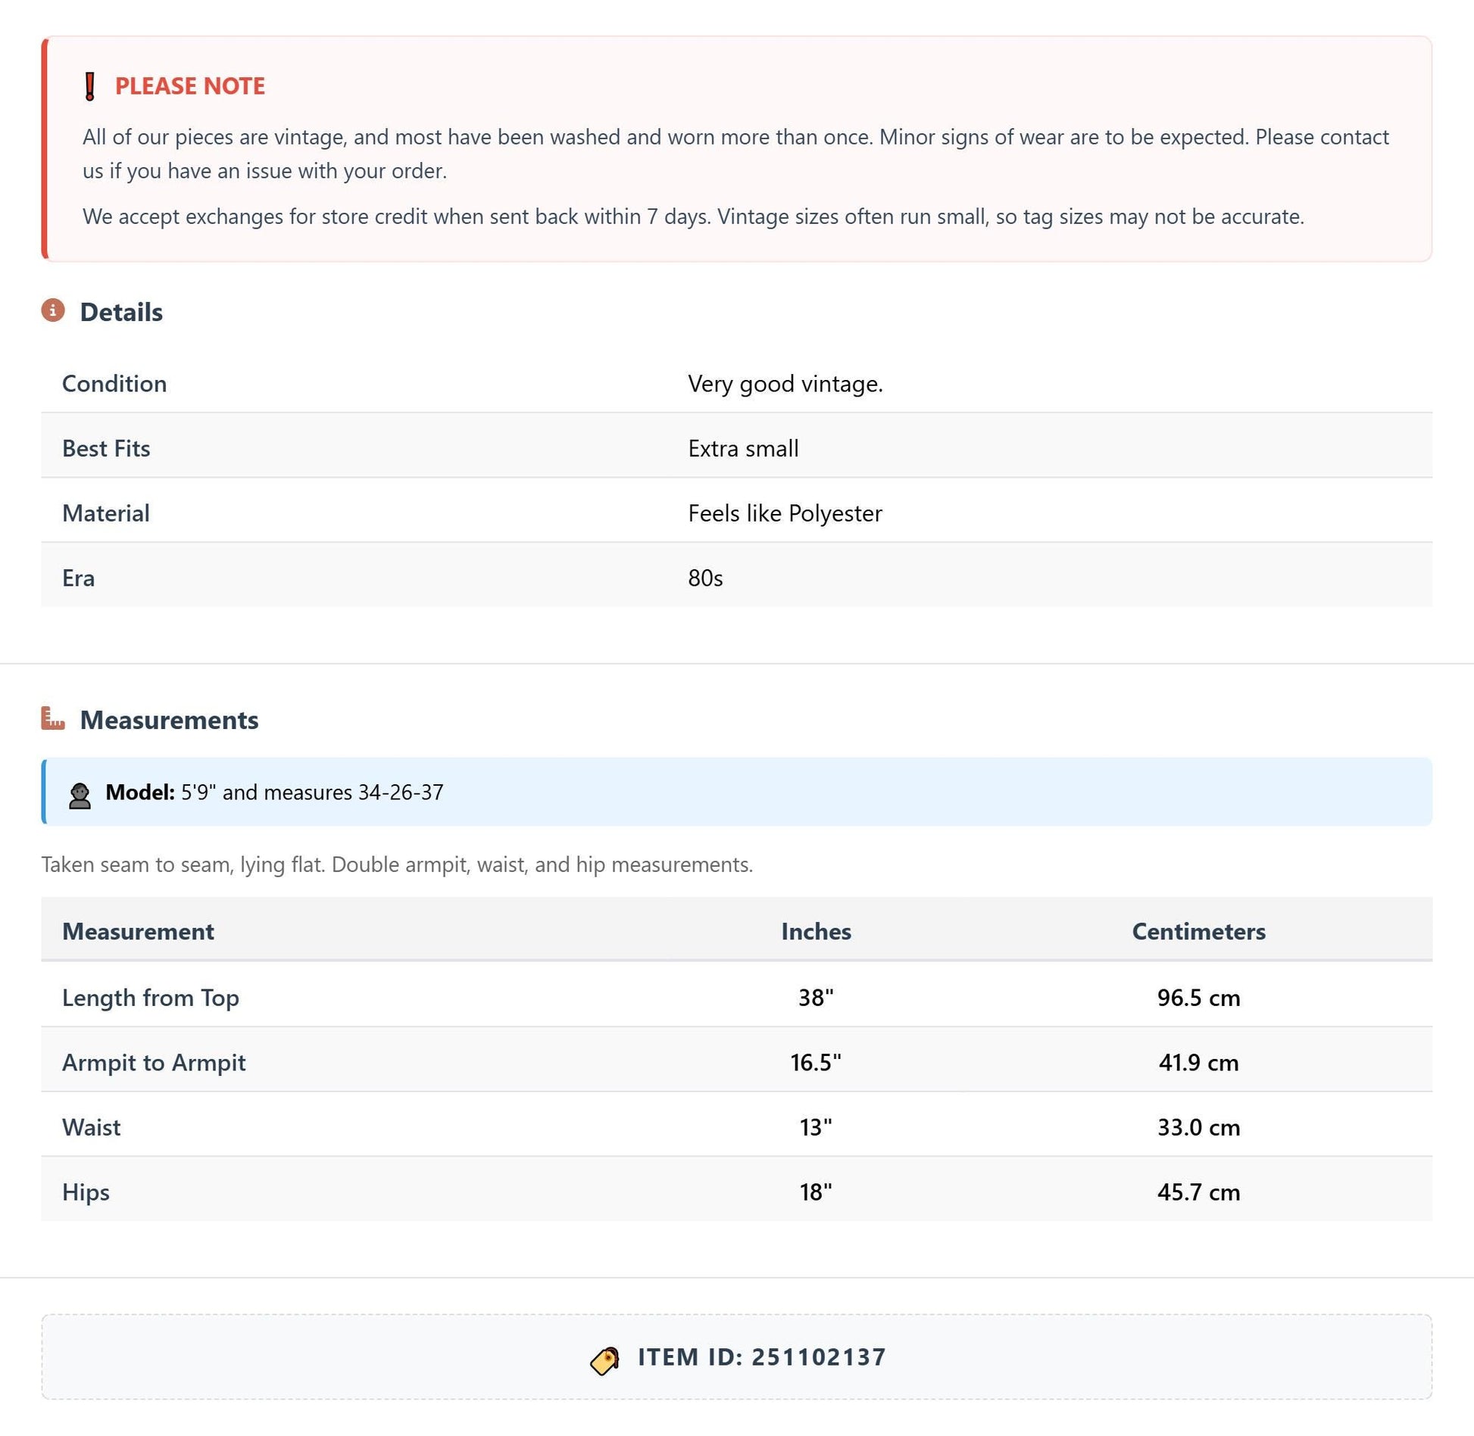Select the 80s era value
The height and width of the screenshot is (1436, 1474).
click(705, 578)
